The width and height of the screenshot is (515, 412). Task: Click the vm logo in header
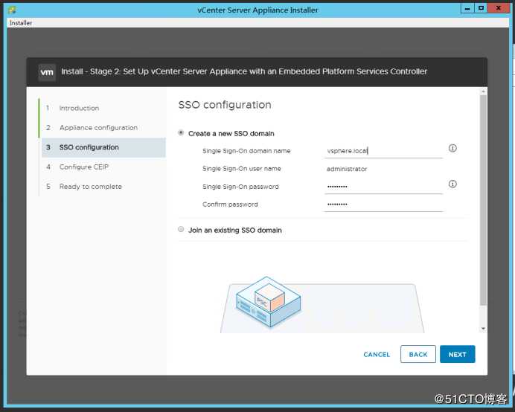click(47, 72)
